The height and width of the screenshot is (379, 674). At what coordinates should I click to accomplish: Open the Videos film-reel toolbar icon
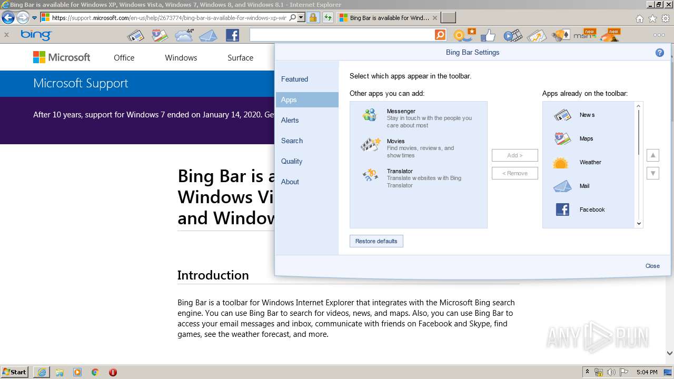[x=512, y=35]
